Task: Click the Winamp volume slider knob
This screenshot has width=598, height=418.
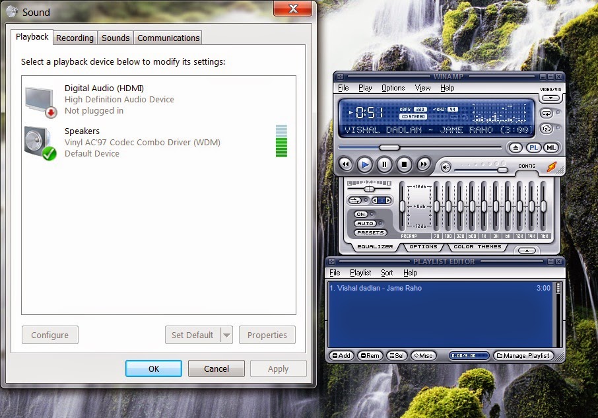Action: tap(503, 170)
